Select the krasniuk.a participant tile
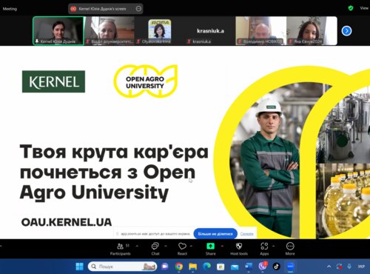This screenshot has height=274, width=370. (210, 31)
